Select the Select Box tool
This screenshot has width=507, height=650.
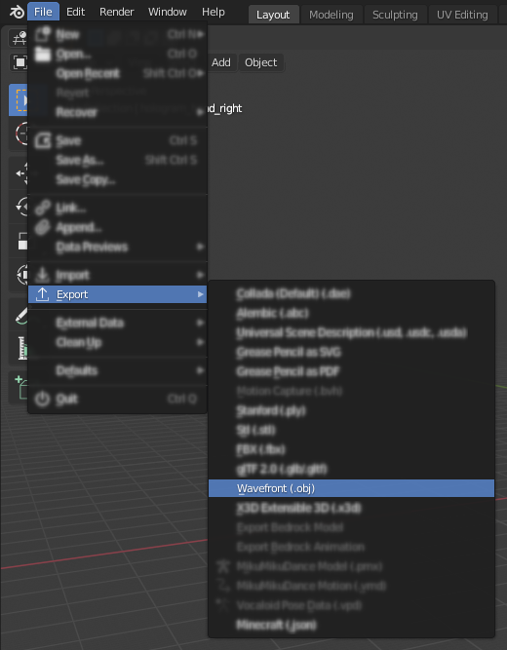pos(19,100)
